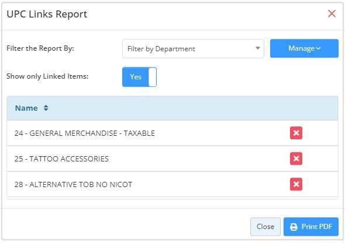
Task: Click the dropdown arrow in the filter selector
Action: tap(258, 48)
